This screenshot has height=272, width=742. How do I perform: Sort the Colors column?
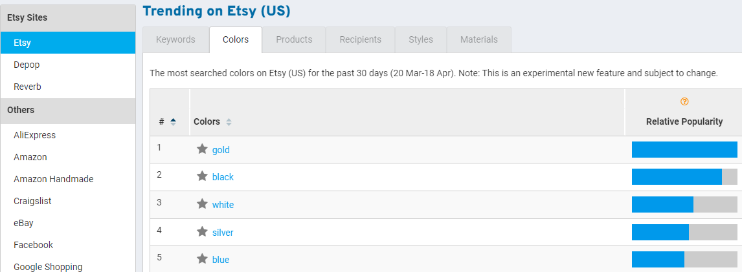click(229, 122)
